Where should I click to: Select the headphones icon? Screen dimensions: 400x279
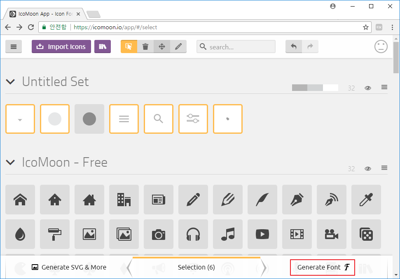pyautogui.click(x=193, y=234)
